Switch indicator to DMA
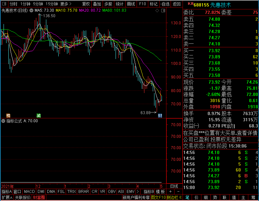259x201 pixels. click(51, 192)
